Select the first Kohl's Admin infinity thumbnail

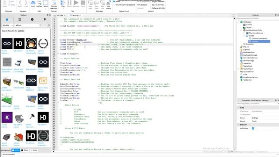tap(7, 44)
